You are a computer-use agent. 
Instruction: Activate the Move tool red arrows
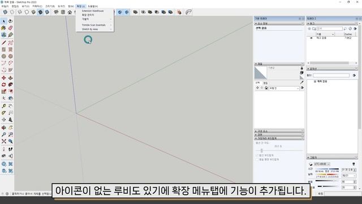point(4,78)
